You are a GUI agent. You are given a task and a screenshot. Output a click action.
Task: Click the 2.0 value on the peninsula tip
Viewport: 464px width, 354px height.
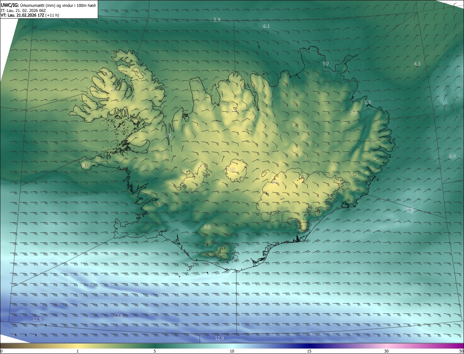click(84, 165)
